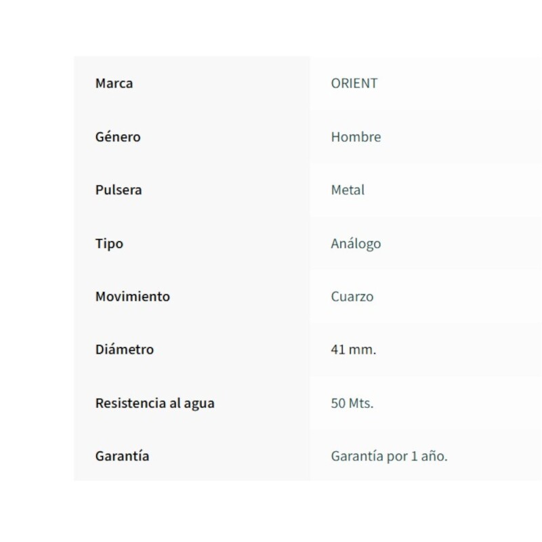
Task: Click the Resistencia al agua label
Action: click(155, 403)
